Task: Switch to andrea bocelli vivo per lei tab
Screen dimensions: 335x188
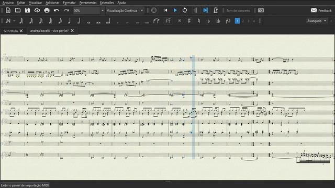Action: click(49, 31)
